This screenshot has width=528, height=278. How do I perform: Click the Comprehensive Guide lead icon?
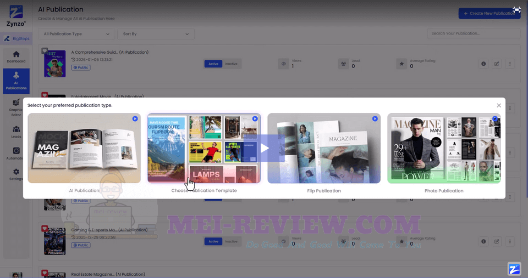[343, 64]
